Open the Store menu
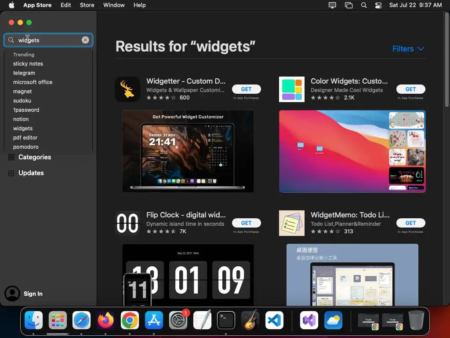450x338 pixels. 87,5
